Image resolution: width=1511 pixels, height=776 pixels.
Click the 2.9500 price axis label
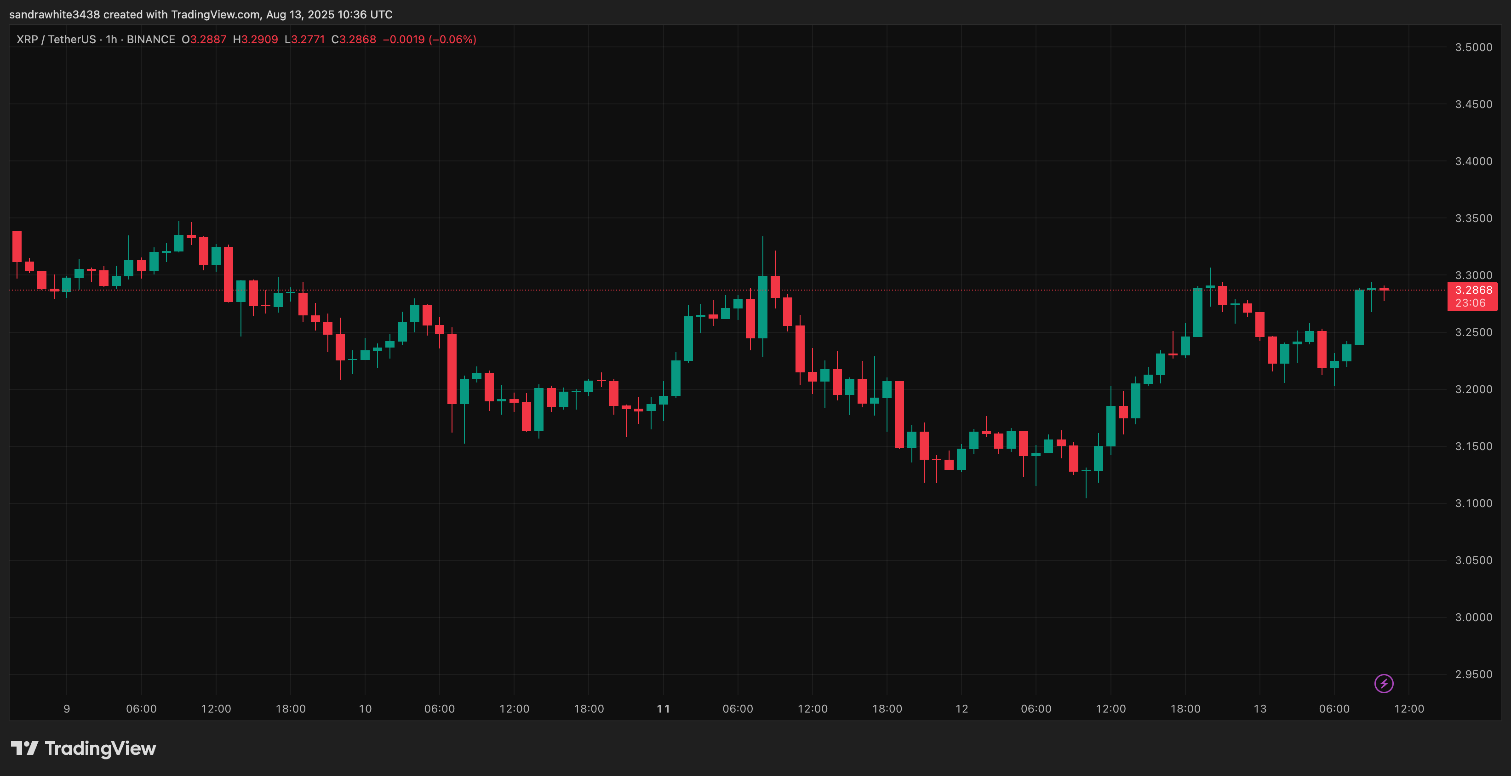[1473, 674]
